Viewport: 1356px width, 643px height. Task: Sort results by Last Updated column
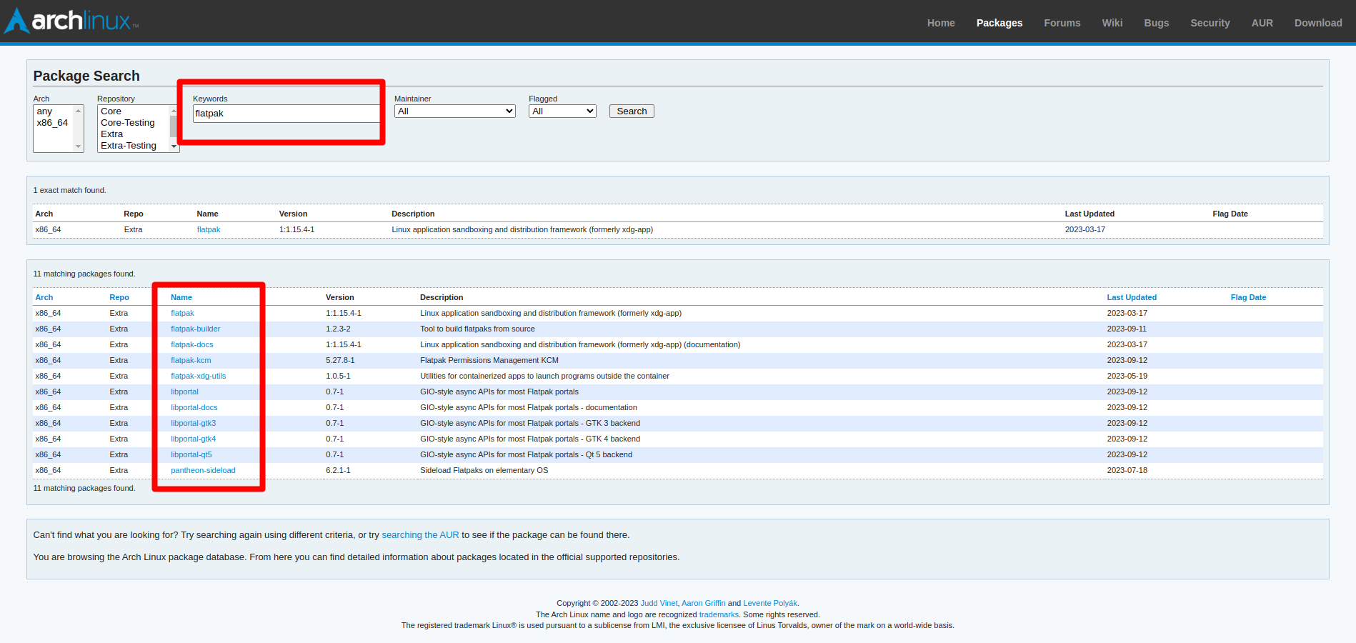click(1132, 298)
